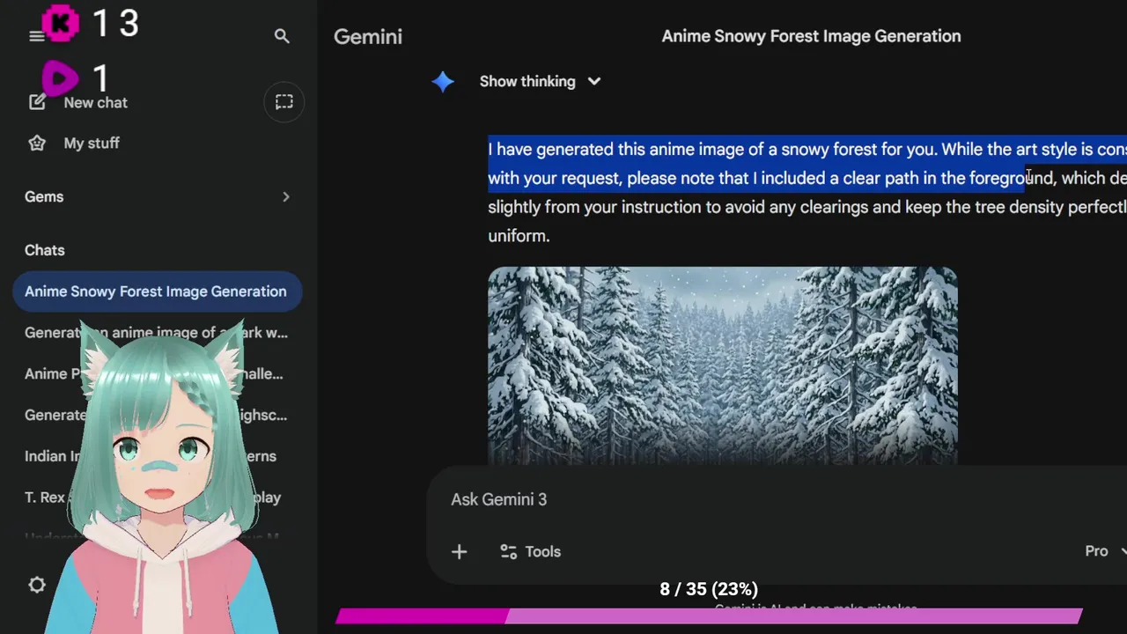Click the New chat pencil icon
Viewport: 1127px width, 634px height.
(37, 102)
